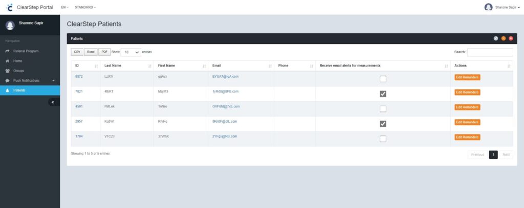The image size is (524, 208).
Task: Focus the Search input field
Action: (x=490, y=52)
